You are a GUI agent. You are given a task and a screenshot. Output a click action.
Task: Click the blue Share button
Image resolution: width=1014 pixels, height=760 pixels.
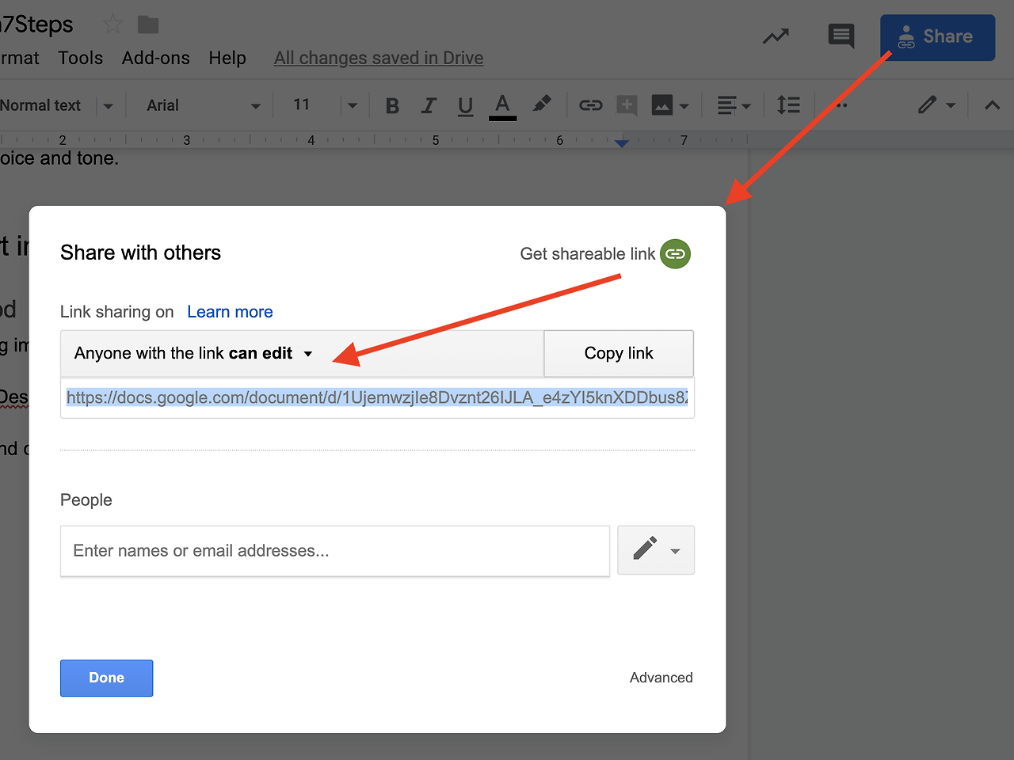(937, 37)
